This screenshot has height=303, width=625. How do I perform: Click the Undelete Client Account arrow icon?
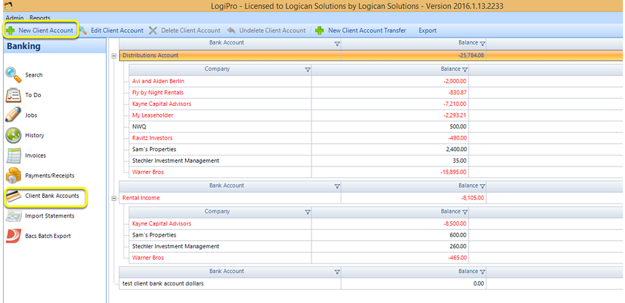231,31
